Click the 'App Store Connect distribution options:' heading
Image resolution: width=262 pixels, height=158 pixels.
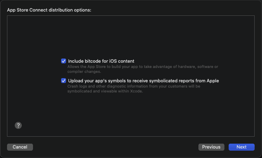pyautogui.click(x=49, y=10)
